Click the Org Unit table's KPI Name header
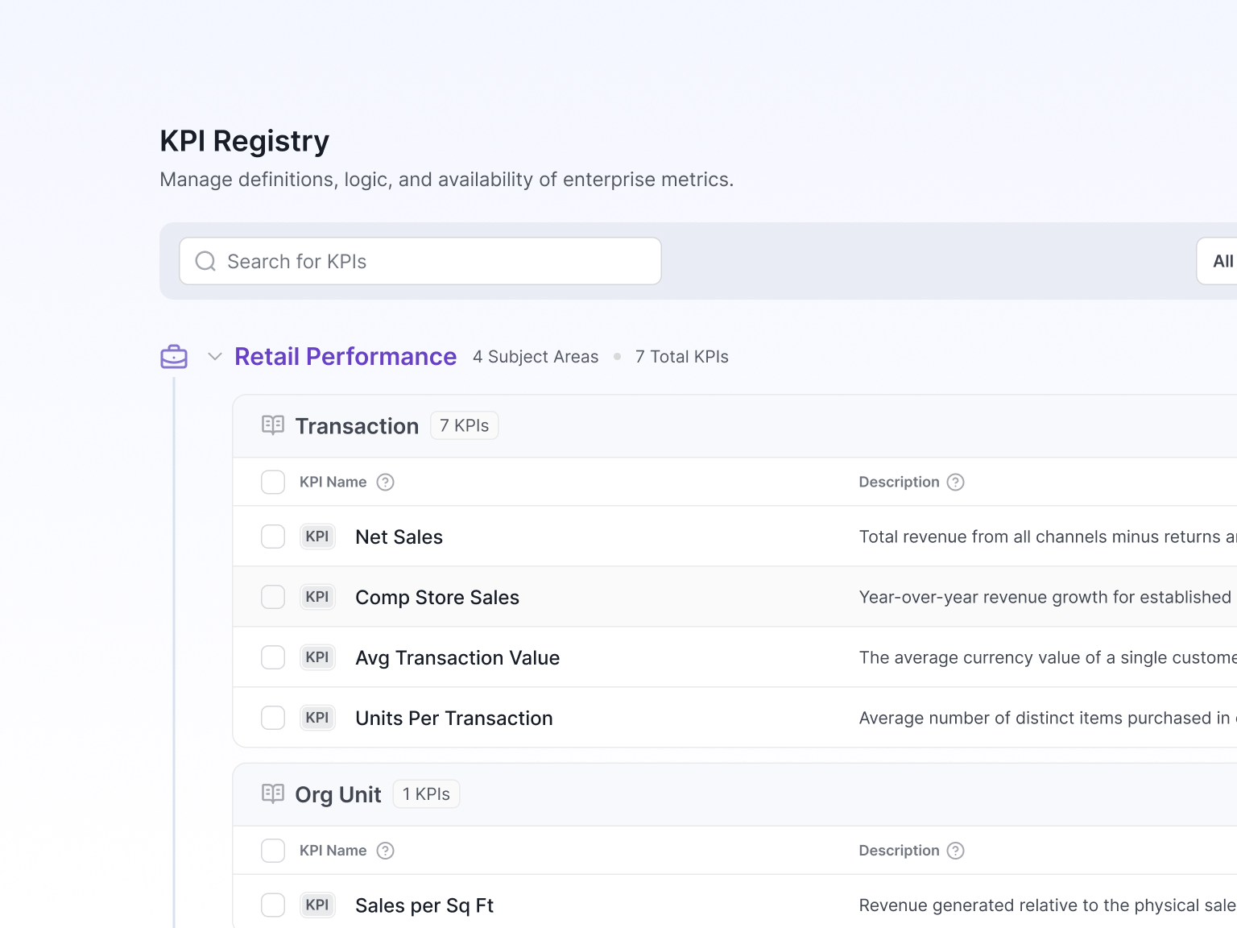The height and width of the screenshot is (928, 1237). 333,851
